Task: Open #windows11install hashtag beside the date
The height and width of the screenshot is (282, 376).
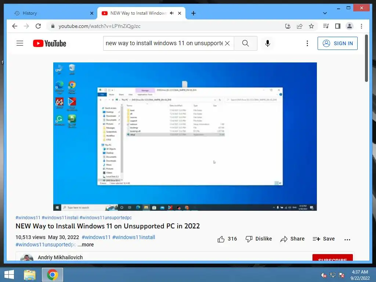Action: (134, 237)
